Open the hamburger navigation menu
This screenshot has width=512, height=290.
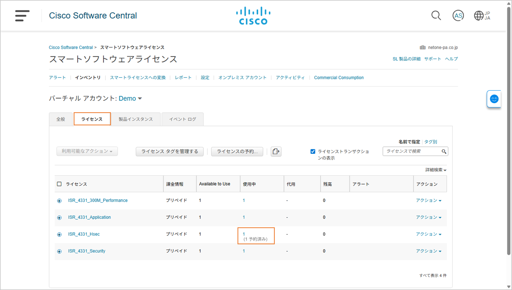[x=22, y=16]
